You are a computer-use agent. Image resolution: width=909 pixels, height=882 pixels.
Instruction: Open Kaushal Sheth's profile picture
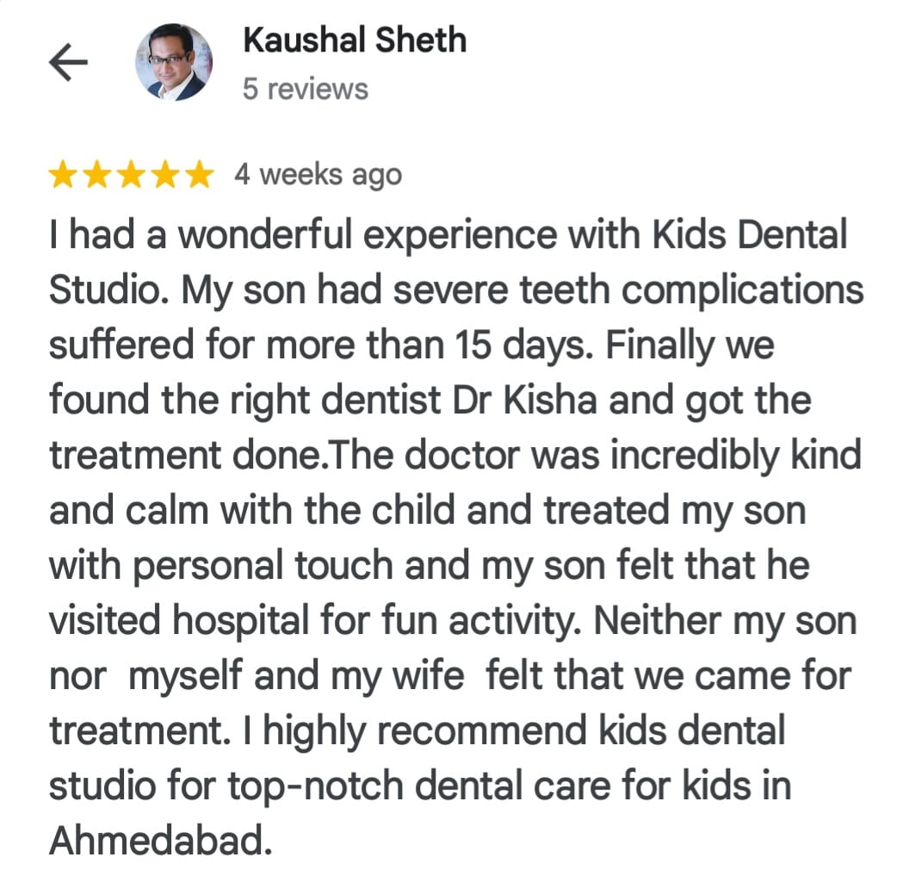(x=174, y=62)
